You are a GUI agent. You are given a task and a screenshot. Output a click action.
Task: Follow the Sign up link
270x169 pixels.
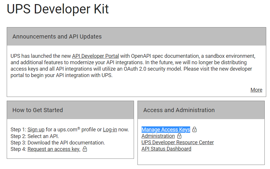click(x=36, y=130)
